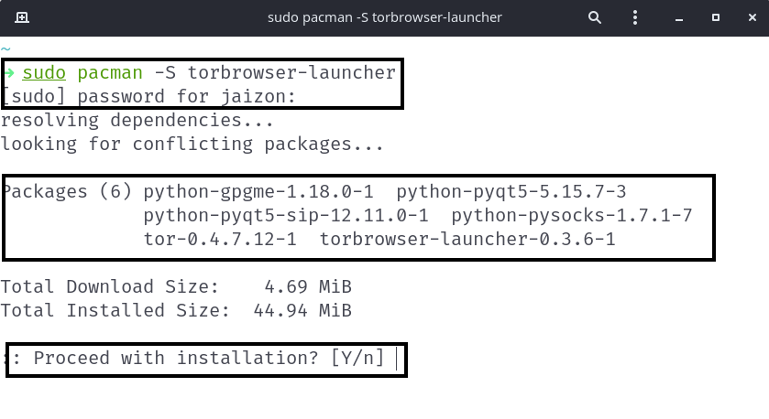This screenshot has height=419, width=769.
Task: Click the search magnifier icon
Action: tap(596, 17)
